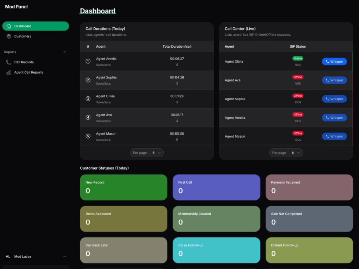Select the Distant Follow-up card
The image size is (359, 269).
(x=309, y=250)
